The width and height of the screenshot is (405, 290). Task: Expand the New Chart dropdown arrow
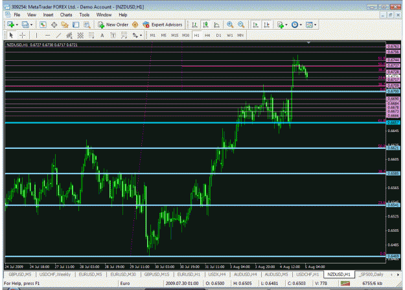(17, 25)
